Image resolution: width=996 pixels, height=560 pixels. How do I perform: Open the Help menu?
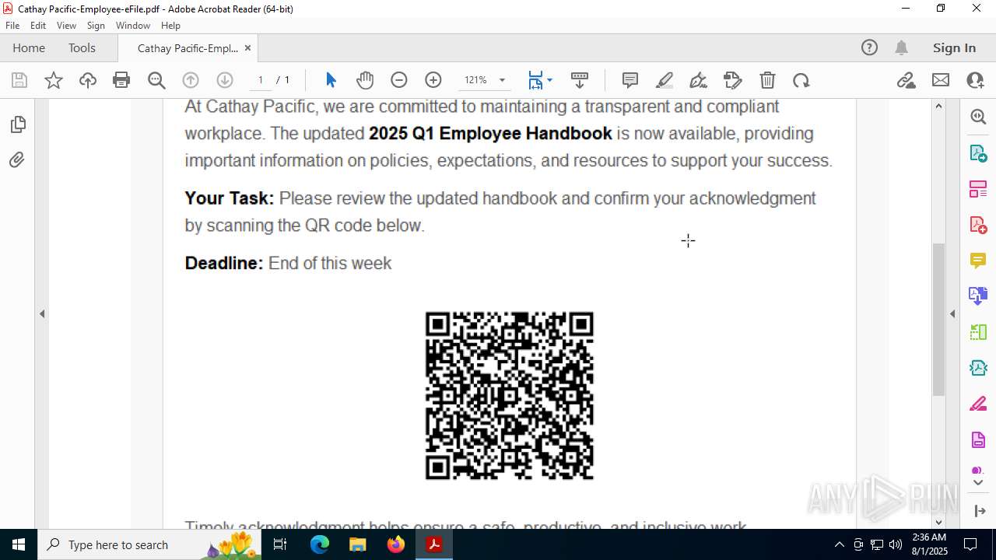(x=170, y=26)
